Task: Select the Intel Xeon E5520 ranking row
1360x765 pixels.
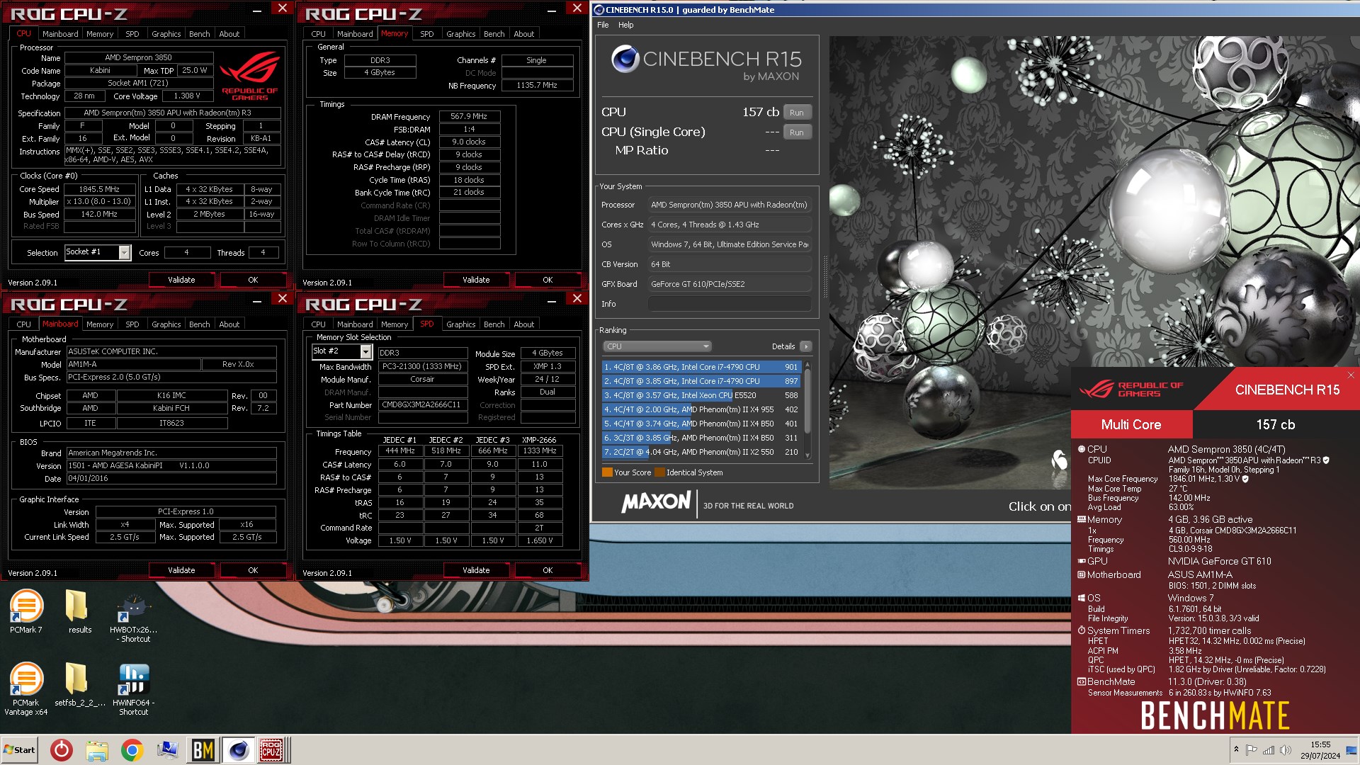Action: pos(701,395)
